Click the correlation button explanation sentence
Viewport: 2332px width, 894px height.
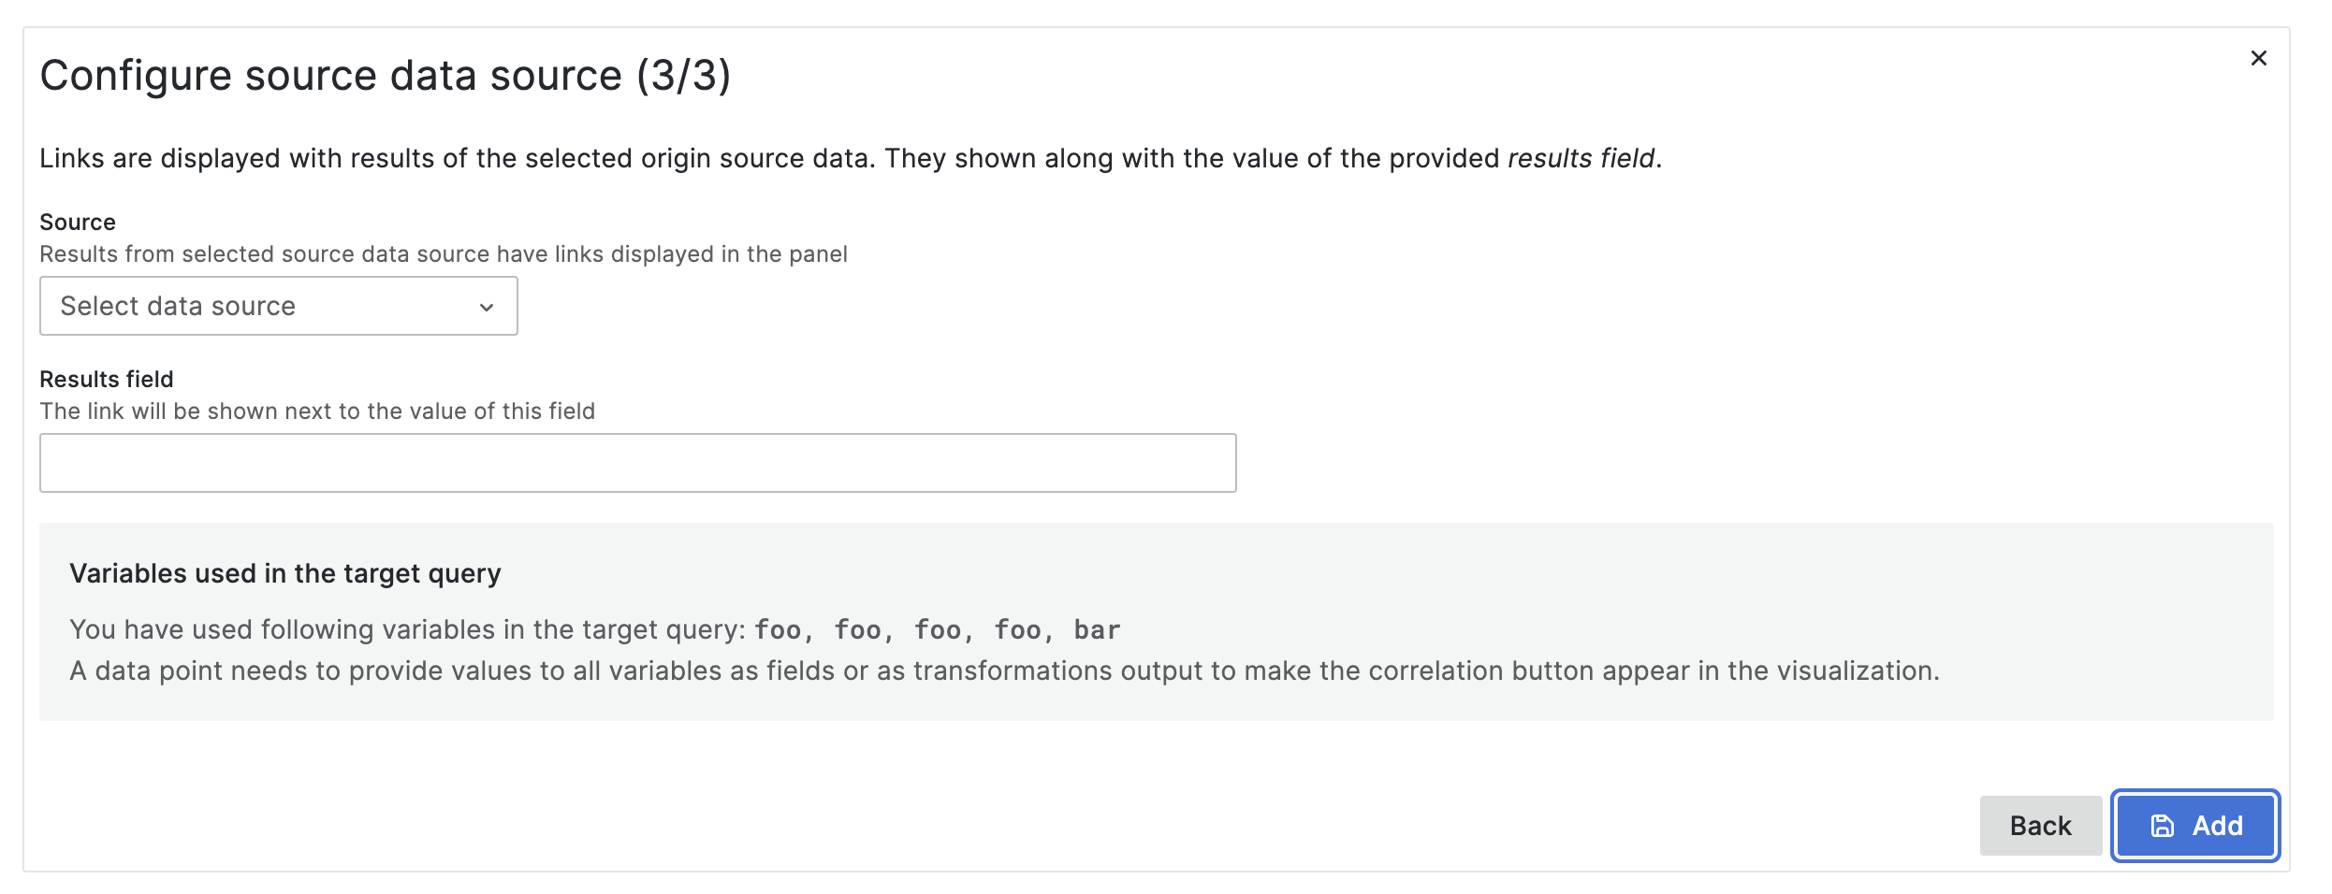[1004, 671]
